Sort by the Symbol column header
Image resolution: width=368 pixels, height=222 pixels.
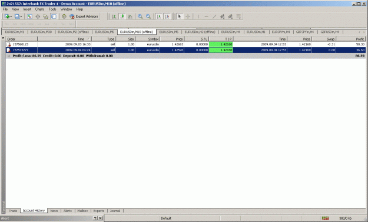(x=148, y=39)
